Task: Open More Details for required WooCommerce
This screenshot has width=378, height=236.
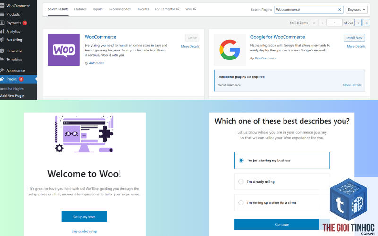Action: [x=352, y=85]
